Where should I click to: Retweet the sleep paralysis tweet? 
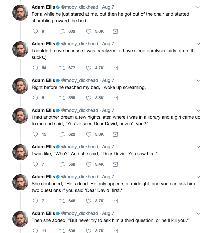61,68
